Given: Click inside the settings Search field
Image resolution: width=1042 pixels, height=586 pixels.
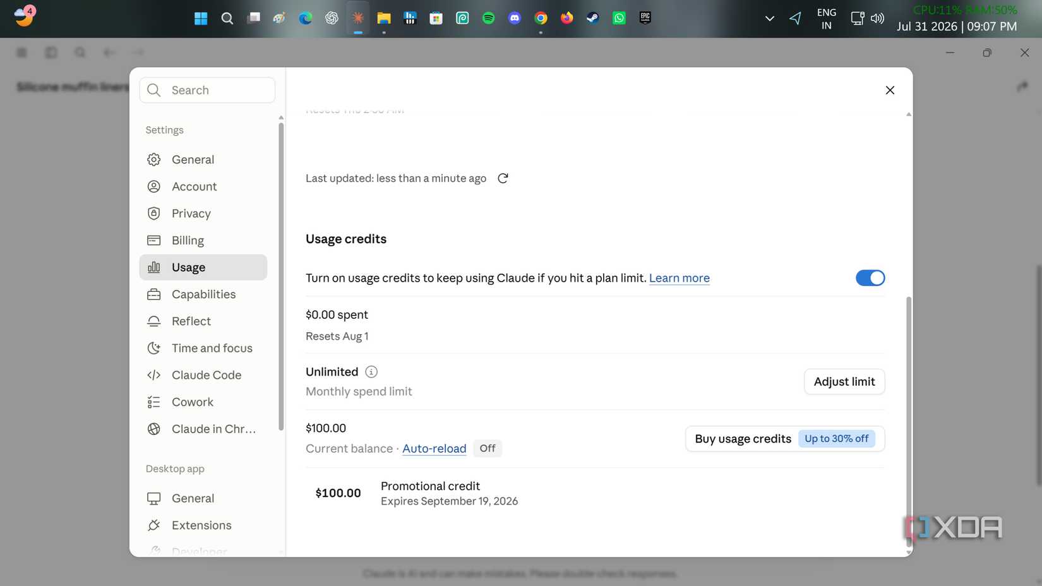Looking at the screenshot, I should click(207, 90).
